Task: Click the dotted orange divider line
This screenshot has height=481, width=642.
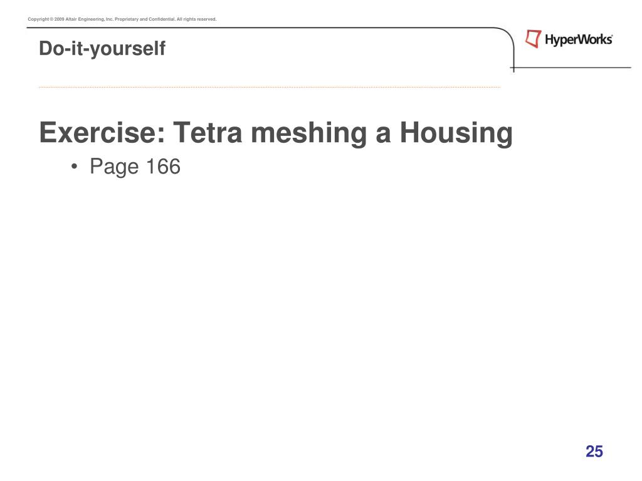Action: tap(270, 87)
